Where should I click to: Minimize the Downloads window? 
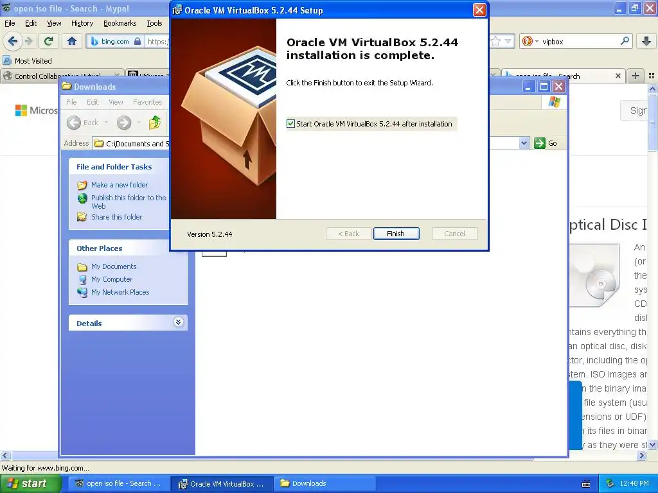click(528, 87)
